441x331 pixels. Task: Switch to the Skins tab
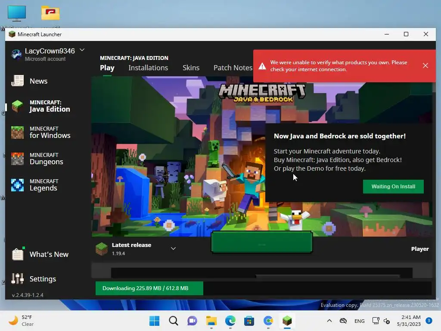(x=191, y=68)
